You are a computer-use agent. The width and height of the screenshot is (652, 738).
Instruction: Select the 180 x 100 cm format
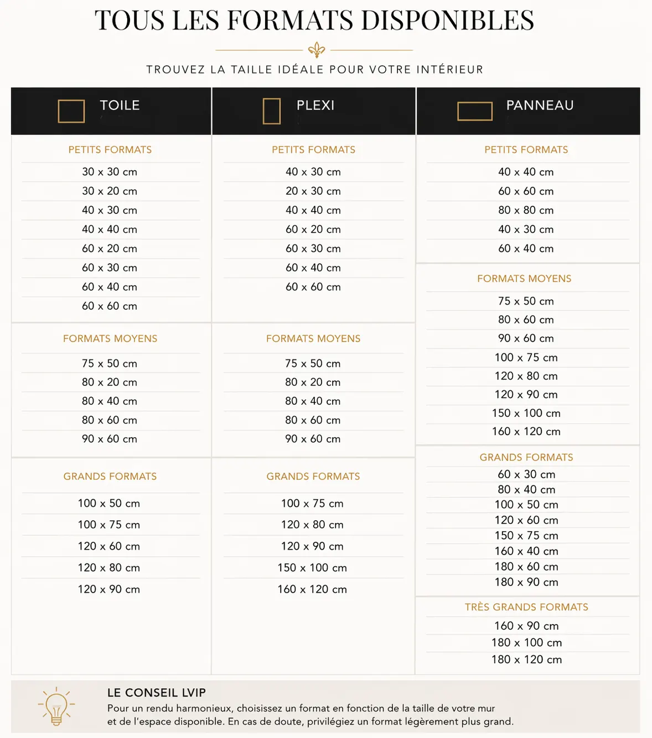[x=526, y=643]
